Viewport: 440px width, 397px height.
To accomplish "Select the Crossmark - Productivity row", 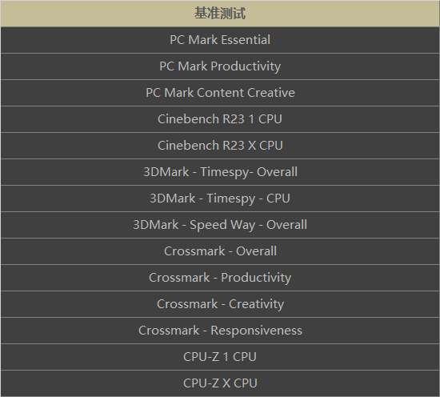I will point(220,278).
